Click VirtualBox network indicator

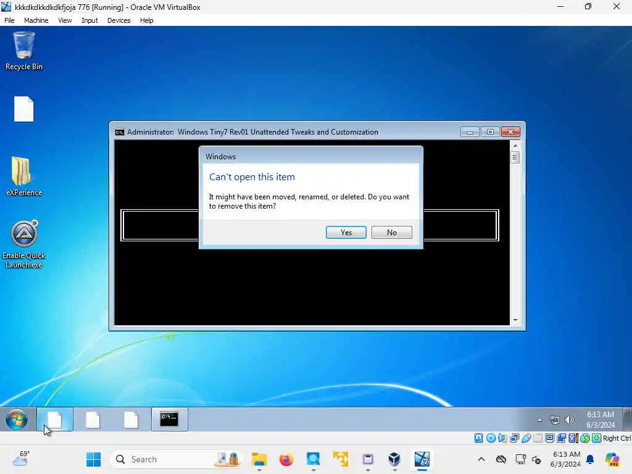pos(514,438)
